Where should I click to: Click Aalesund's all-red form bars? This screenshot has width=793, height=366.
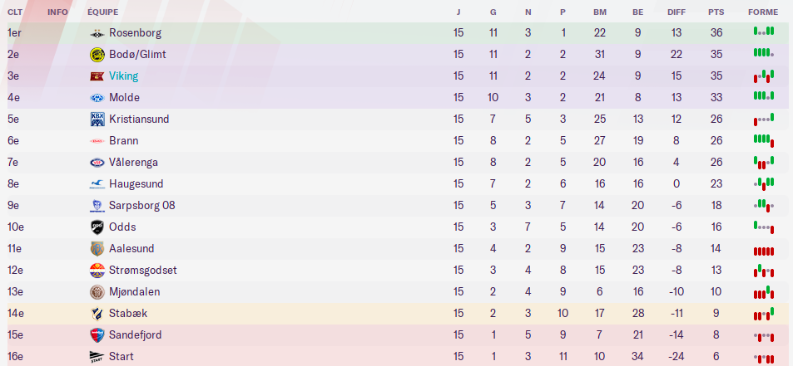click(763, 250)
